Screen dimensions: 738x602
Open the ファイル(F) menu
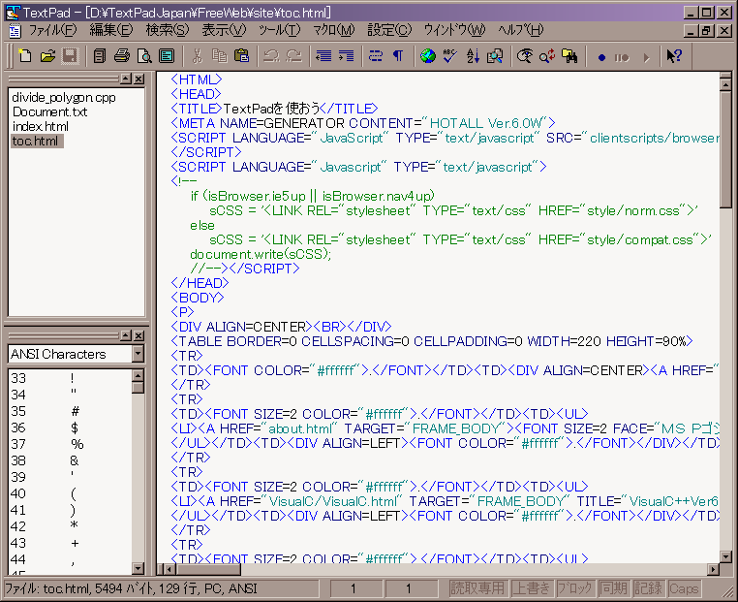52,31
